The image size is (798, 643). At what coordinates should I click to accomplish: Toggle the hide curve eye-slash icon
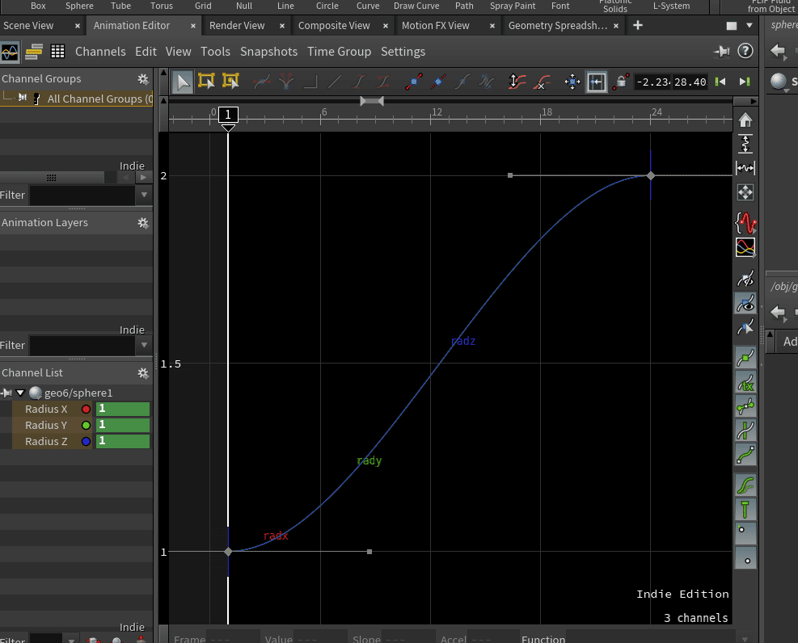(x=745, y=279)
